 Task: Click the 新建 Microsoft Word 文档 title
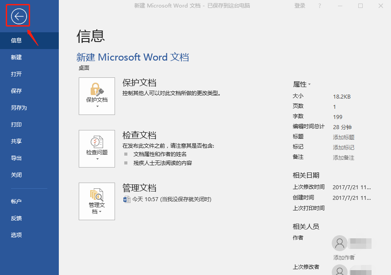[x=133, y=57]
